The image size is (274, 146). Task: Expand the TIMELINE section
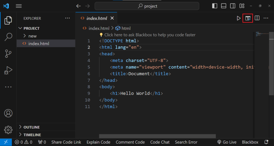[32, 135]
